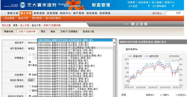Choose WMF000902 亞洲債券基金 option

click(75, 84)
